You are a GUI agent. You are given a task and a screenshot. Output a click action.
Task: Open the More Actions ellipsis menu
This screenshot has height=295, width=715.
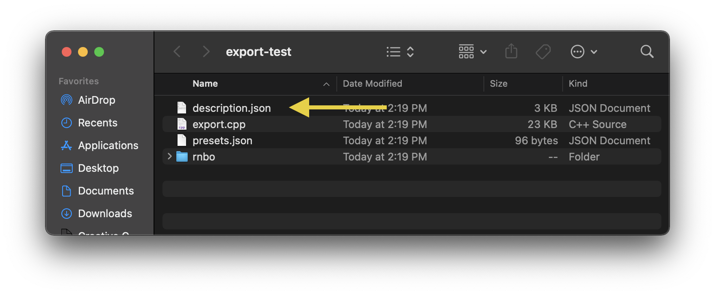coord(584,52)
